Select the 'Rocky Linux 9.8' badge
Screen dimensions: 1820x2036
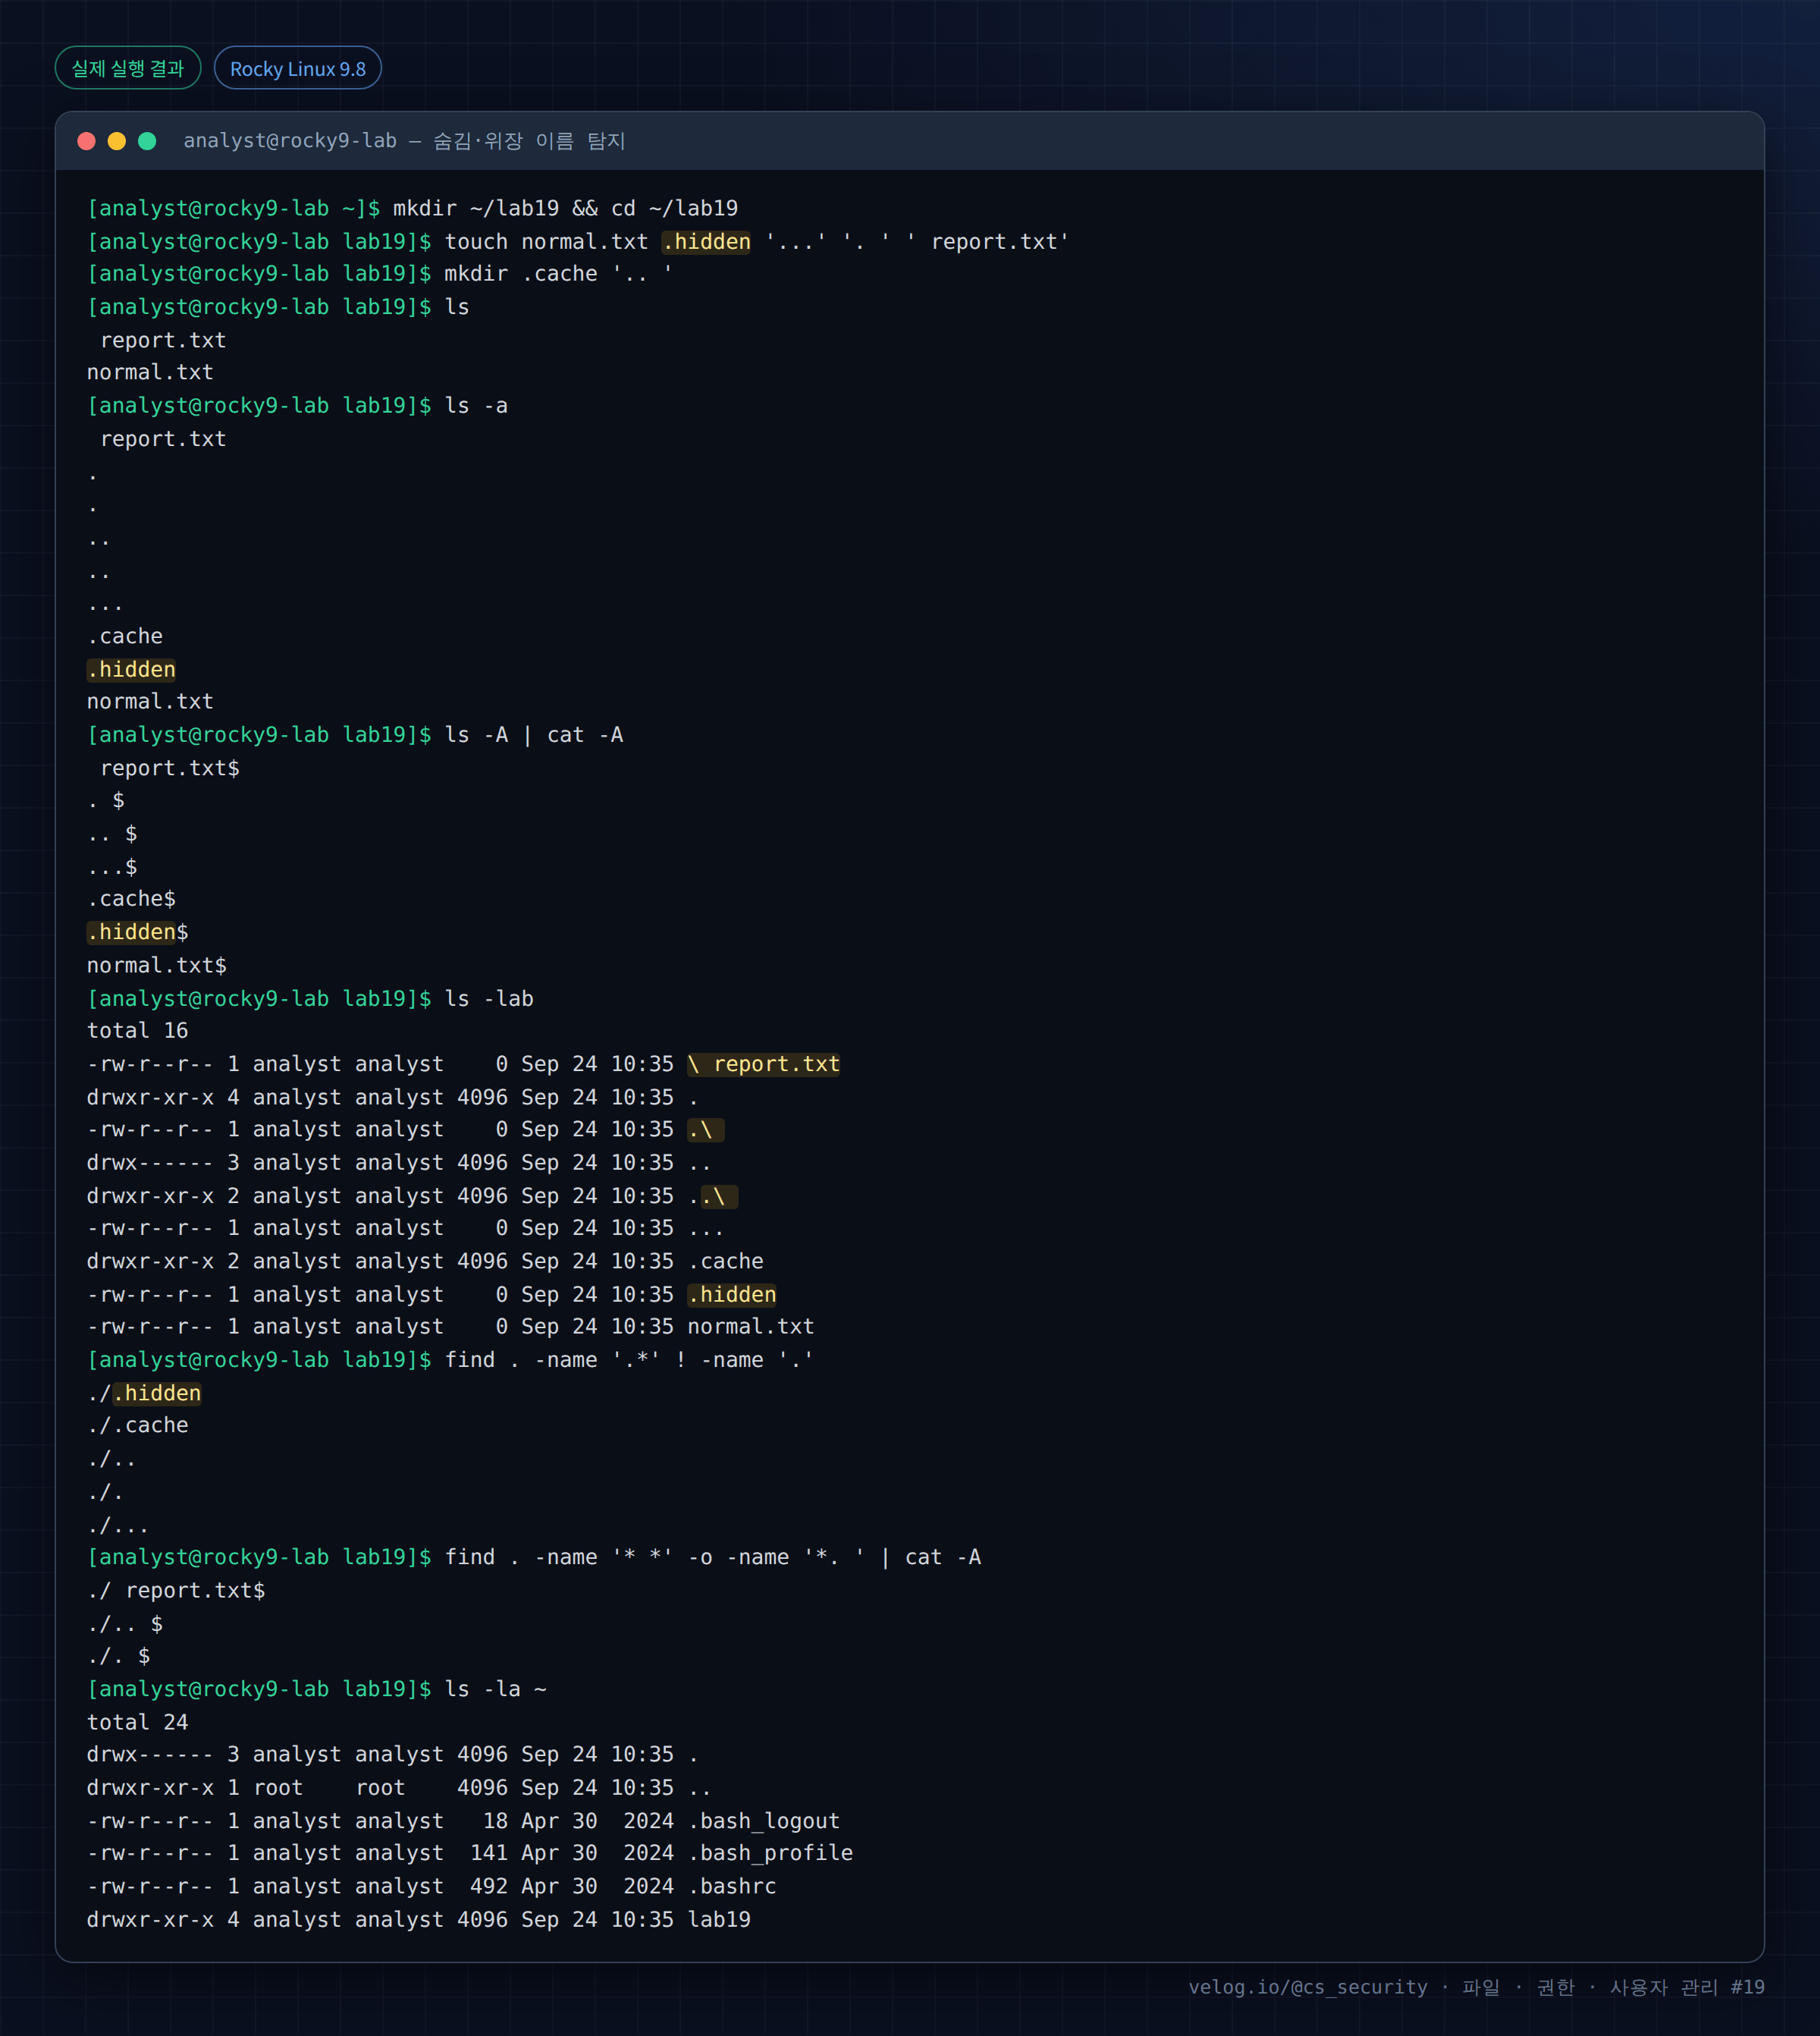298,68
